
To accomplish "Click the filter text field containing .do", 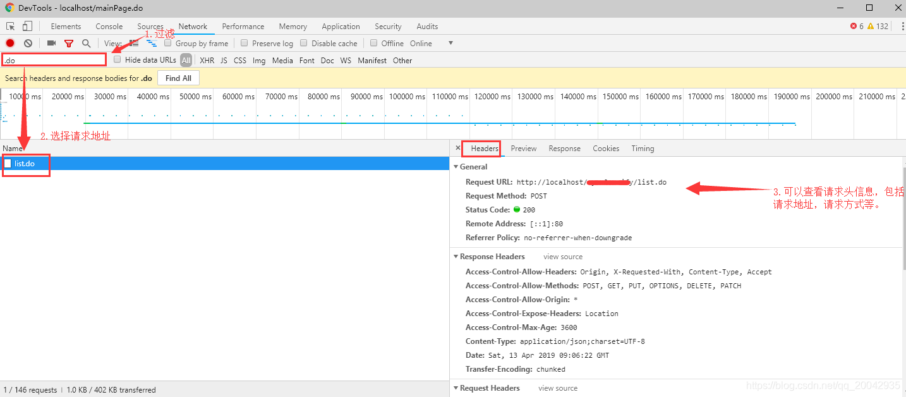I will point(54,60).
